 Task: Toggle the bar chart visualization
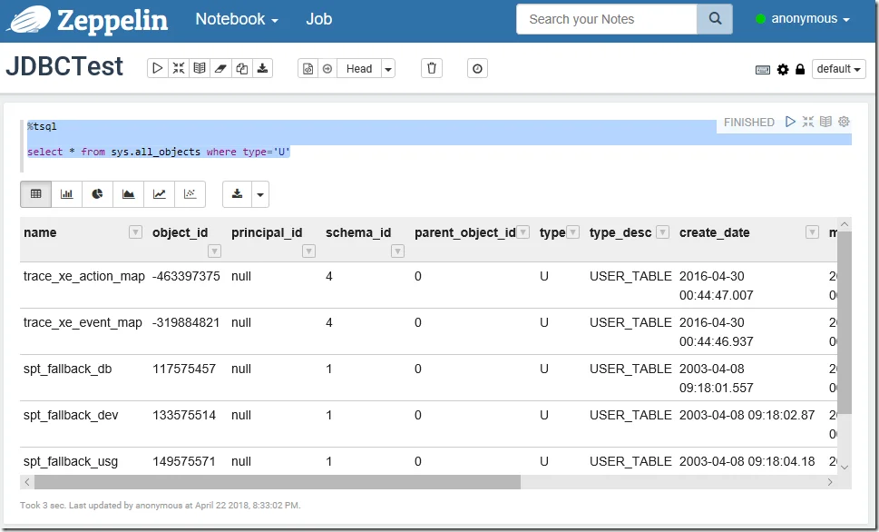66,193
